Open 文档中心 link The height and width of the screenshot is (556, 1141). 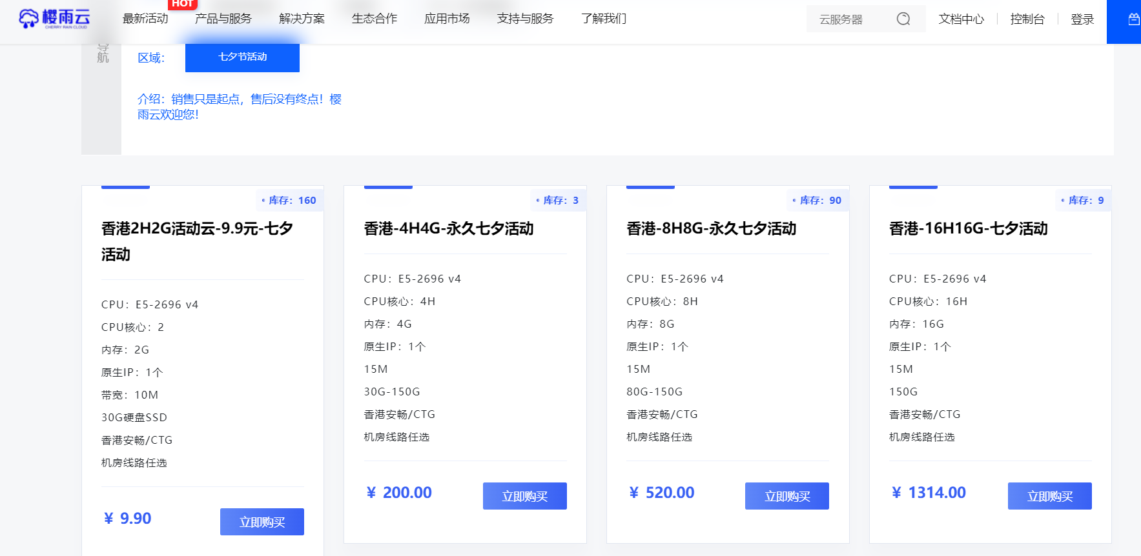(x=961, y=19)
